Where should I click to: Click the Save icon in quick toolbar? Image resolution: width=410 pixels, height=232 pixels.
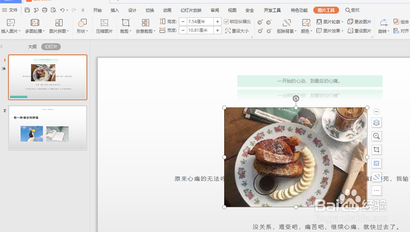[27, 10]
